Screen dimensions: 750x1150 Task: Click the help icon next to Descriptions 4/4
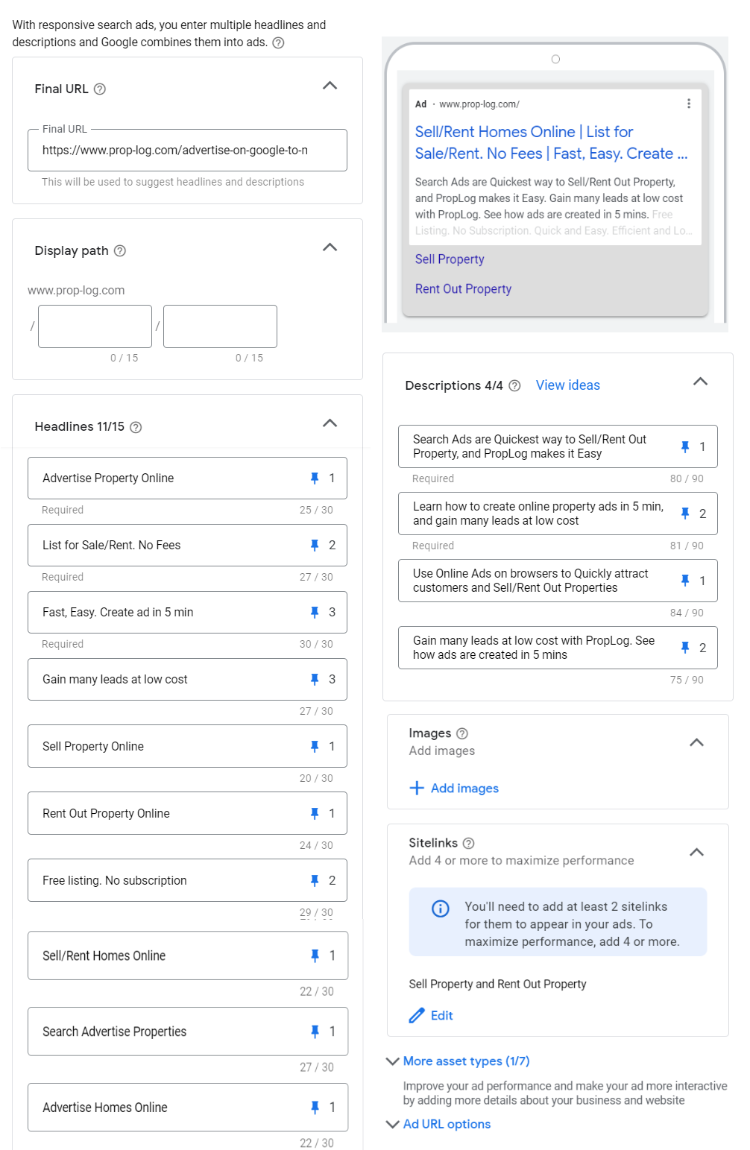(514, 385)
